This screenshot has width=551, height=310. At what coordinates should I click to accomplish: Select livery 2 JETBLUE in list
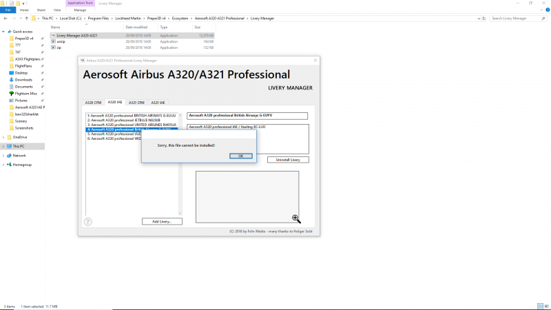[x=132, y=120]
